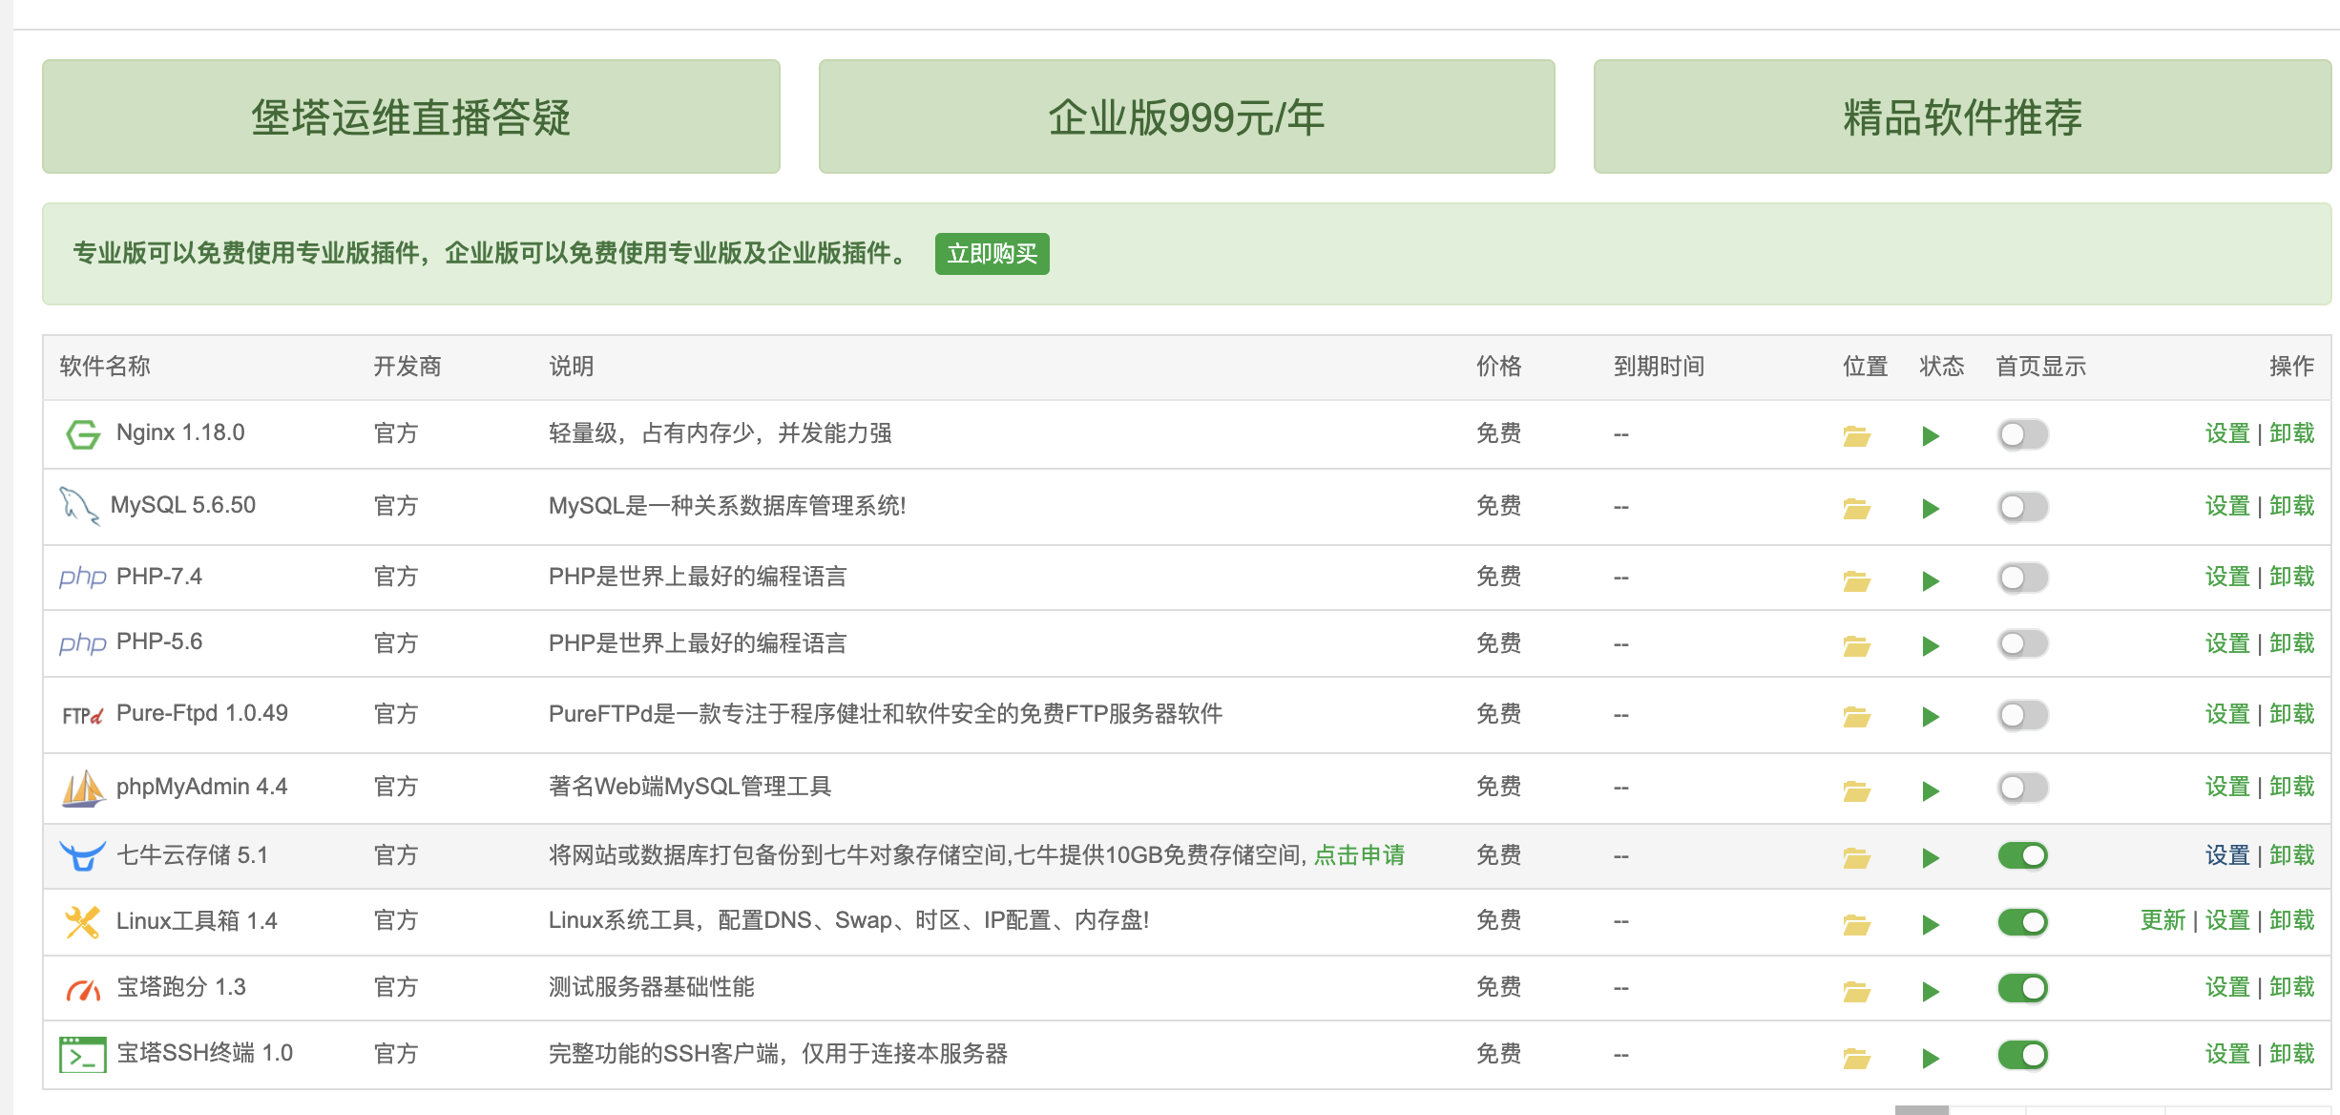The height and width of the screenshot is (1115, 2340).
Task: Click the 宝塔SSH终端 status play icon
Action: point(1931,1058)
